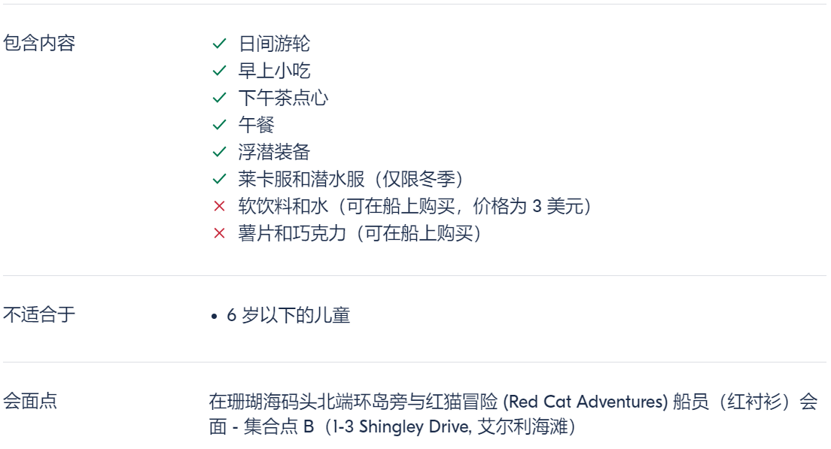Click the green checkmark beside 日间游轮
This screenshot has height=449, width=831.
(x=219, y=44)
